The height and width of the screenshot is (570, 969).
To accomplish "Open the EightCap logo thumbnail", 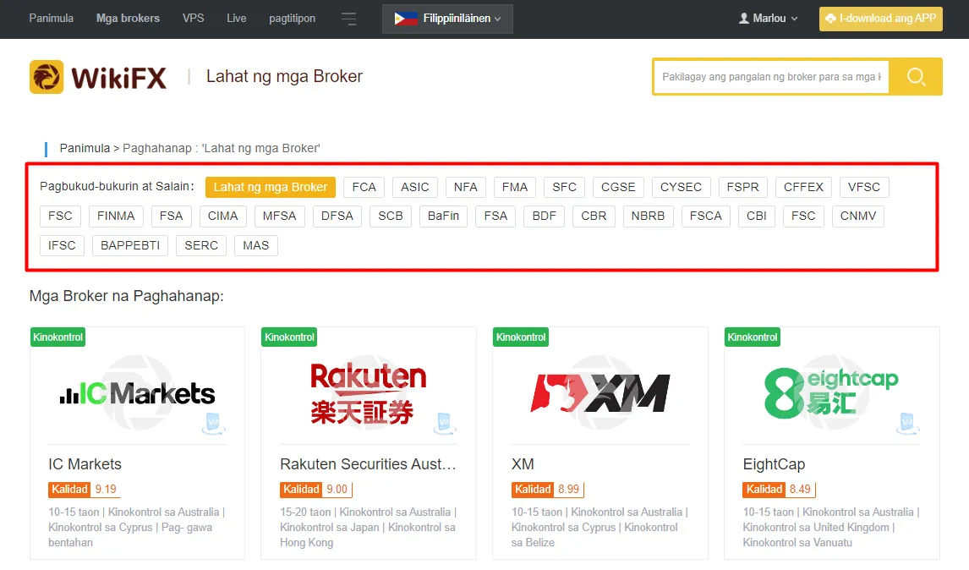I will (x=831, y=393).
